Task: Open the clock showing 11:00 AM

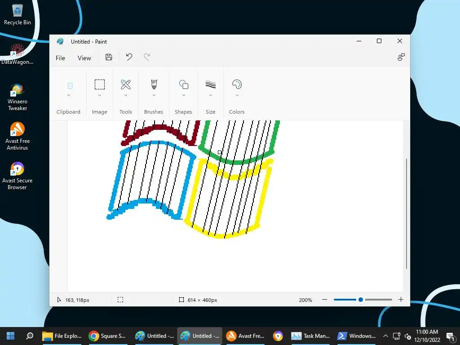Action: pos(427,336)
